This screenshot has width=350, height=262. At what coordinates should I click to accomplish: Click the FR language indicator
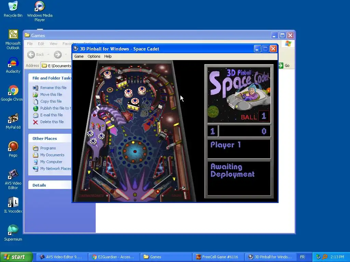click(302, 257)
